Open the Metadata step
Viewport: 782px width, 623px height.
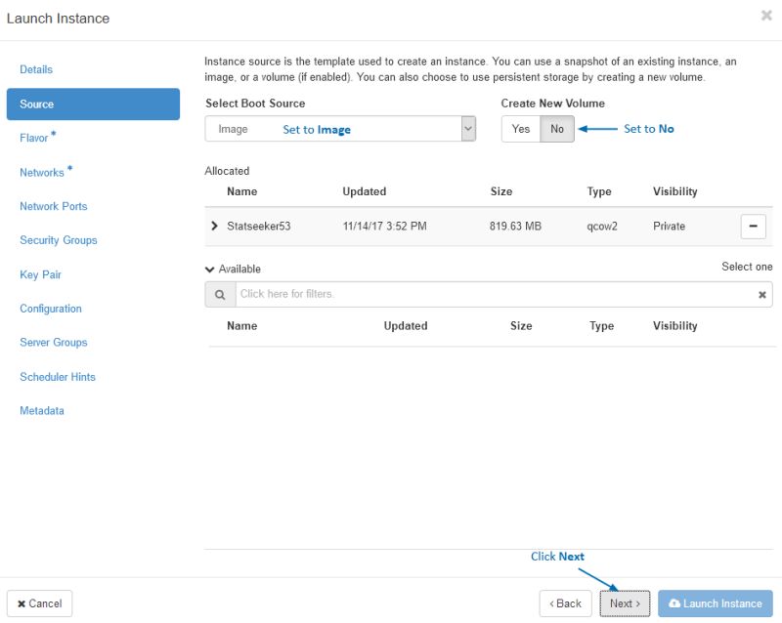[44, 410]
